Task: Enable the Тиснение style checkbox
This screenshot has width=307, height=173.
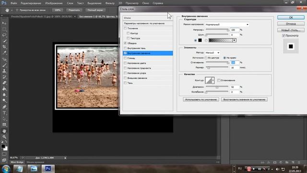Action: click(125, 28)
